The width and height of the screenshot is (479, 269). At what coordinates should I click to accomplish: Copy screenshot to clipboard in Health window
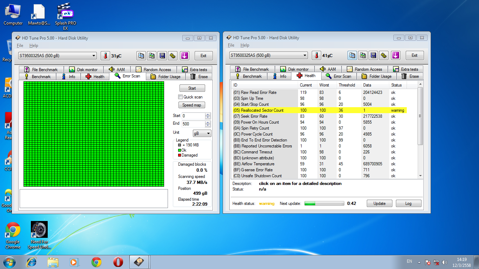363,55
